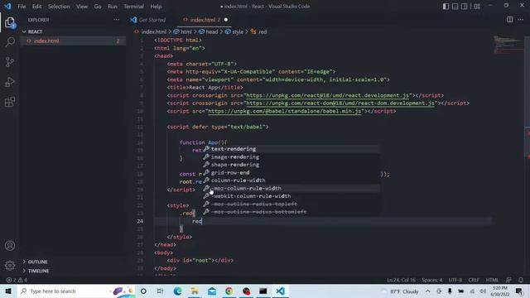Open Google Chrome from taskbar
Viewport: 530px width, 298px height.
(x=229, y=291)
